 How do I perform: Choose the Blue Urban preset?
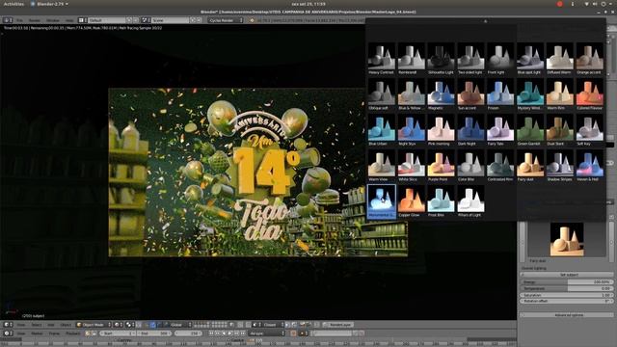pos(382,130)
